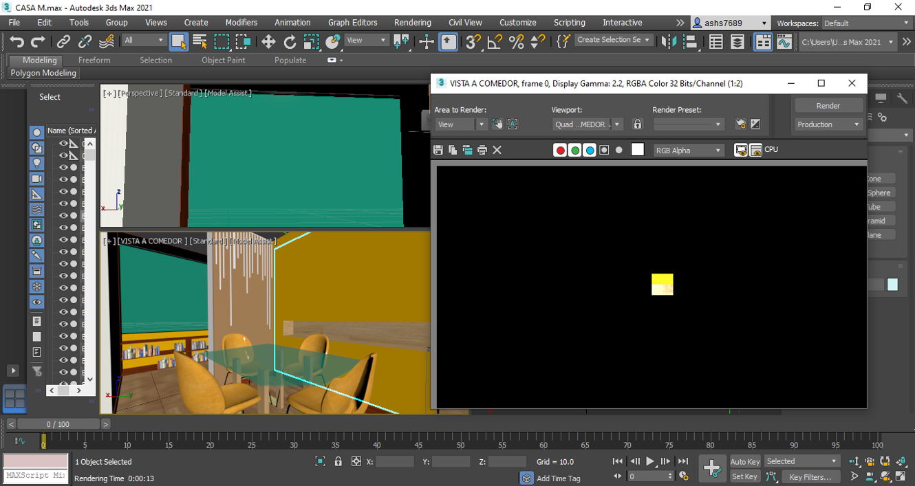Screen dimensions: 915x486
Task: Open Select by Name list icon
Action: 200,41
